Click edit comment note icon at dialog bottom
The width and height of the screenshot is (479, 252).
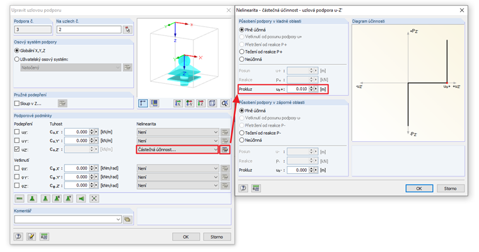tap(31, 236)
